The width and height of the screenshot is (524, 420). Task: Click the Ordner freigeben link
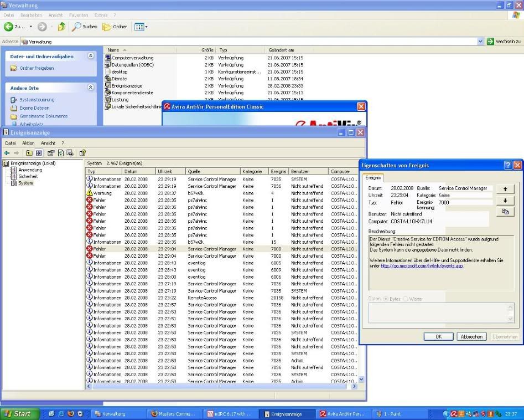[x=37, y=68]
